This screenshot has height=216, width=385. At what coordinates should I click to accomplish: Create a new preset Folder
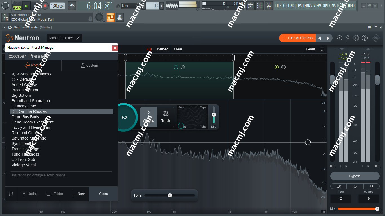coord(55,193)
